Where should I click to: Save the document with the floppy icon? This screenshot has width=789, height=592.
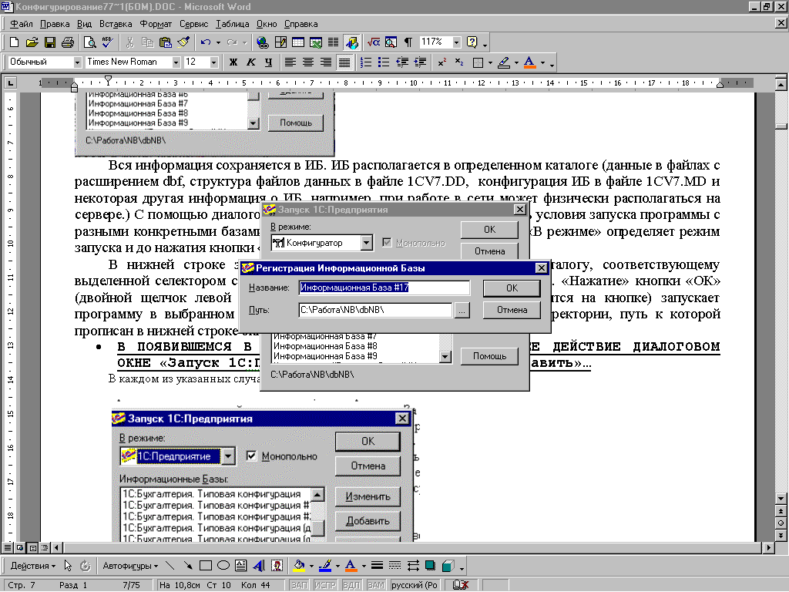(50, 42)
